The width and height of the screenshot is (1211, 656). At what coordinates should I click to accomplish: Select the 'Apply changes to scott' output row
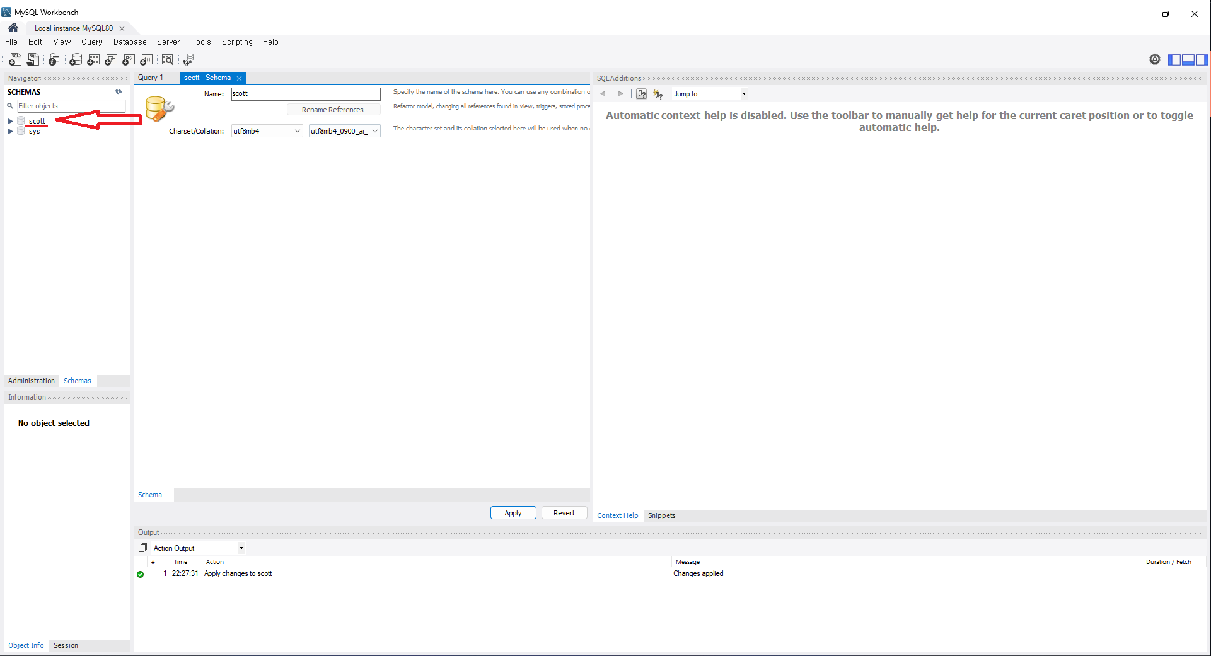670,573
